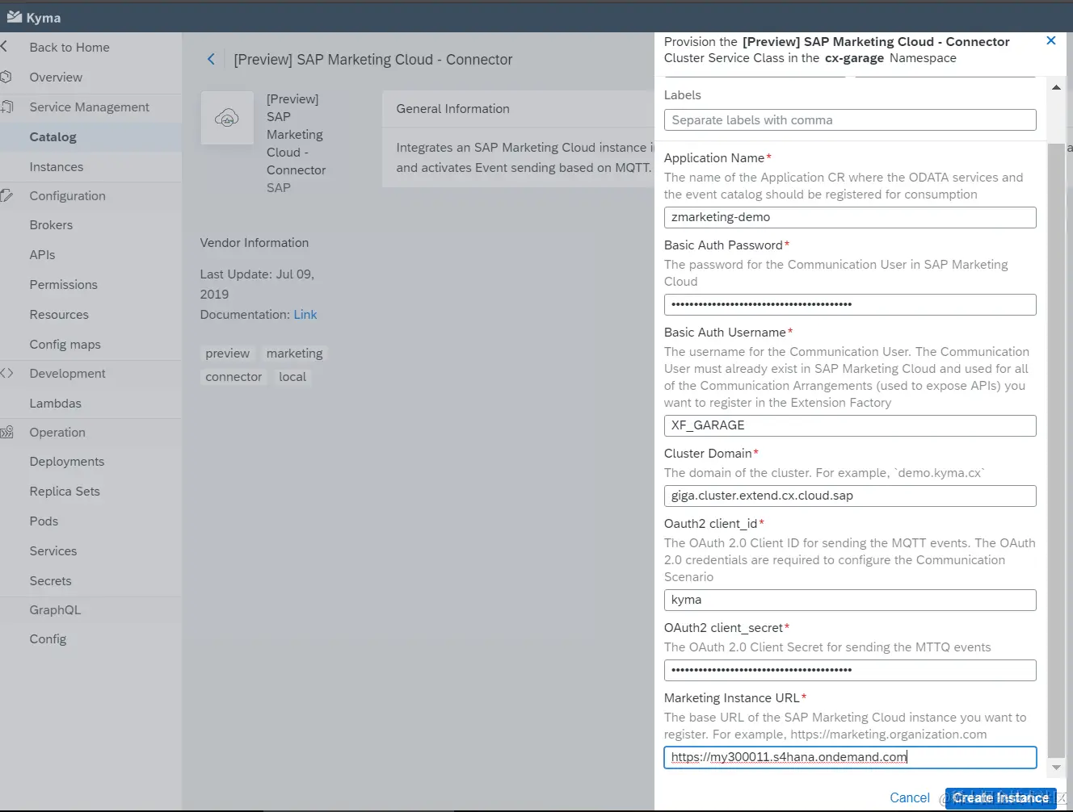Click the connector tag
Image resolution: width=1073 pixels, height=812 pixels.
tap(234, 376)
